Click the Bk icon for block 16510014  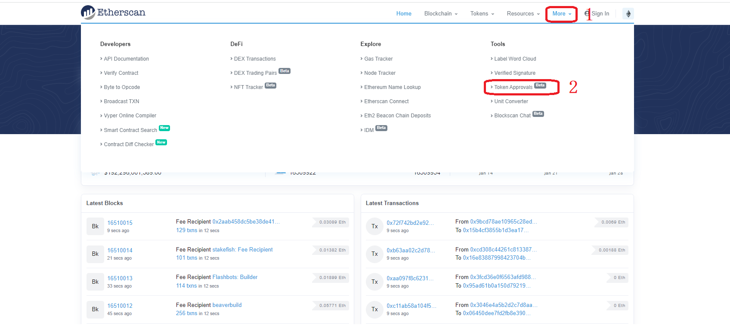(95, 254)
